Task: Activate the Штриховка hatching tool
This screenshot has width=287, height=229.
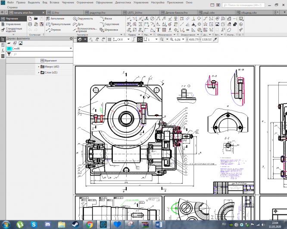Action: pyautogui.click(x=110, y=30)
